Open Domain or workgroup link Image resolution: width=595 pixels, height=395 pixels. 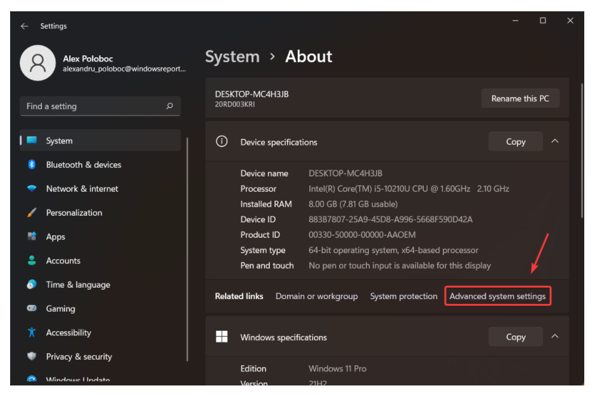coord(316,296)
